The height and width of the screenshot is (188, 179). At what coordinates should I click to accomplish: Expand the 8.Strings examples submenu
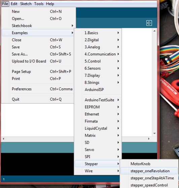[98, 82]
